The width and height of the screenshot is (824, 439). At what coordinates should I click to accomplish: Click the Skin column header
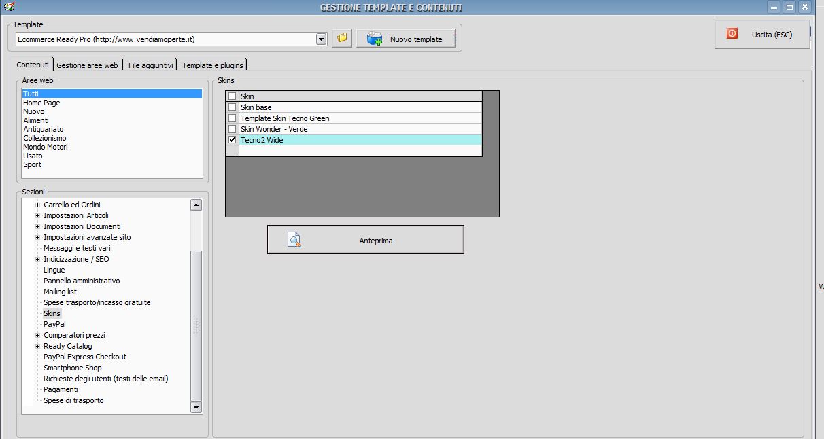[x=360, y=96]
